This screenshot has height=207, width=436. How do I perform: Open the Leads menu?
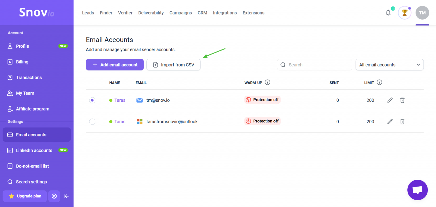88,13
